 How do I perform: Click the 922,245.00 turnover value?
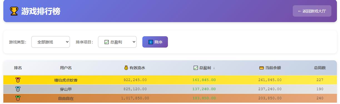tap(135, 80)
